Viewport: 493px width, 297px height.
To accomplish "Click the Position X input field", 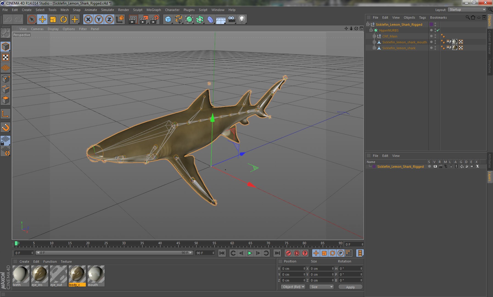I will pyautogui.click(x=293, y=268).
